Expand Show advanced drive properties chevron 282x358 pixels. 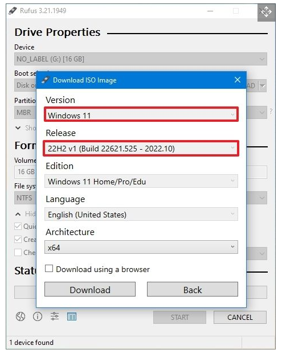coord(18,128)
